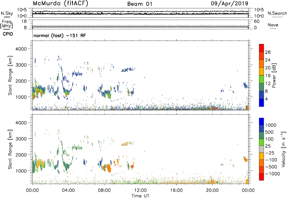The height and width of the screenshot is (198, 287).
Task: Click the 18 MHz frequency tick label
Action: [24, 21]
